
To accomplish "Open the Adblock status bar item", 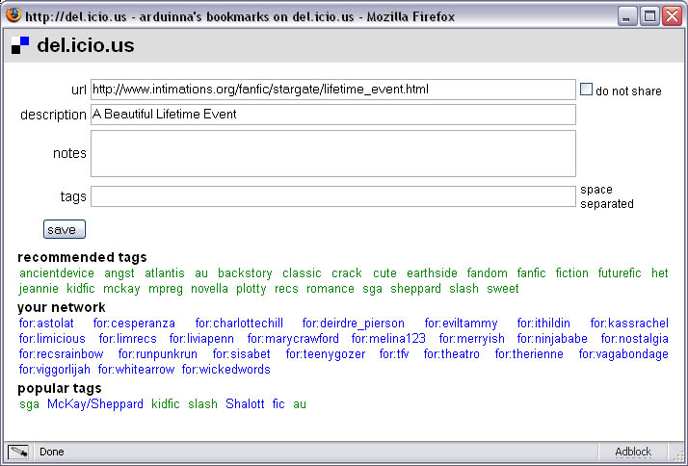I will coord(633,452).
